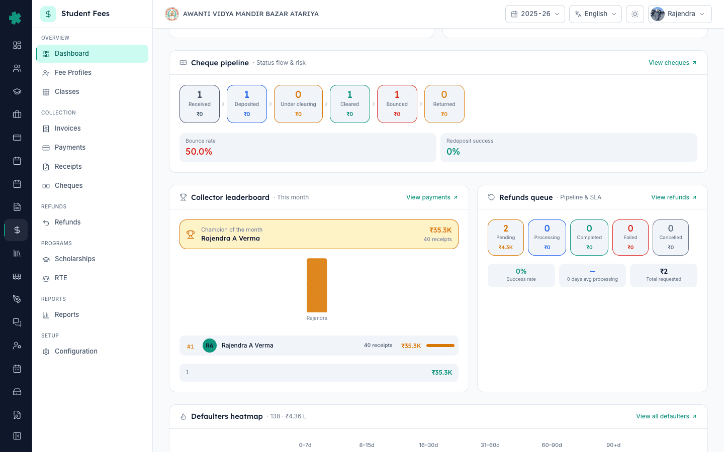Select the Deposited cheque status card
This screenshot has height=452, width=724.
tap(247, 104)
